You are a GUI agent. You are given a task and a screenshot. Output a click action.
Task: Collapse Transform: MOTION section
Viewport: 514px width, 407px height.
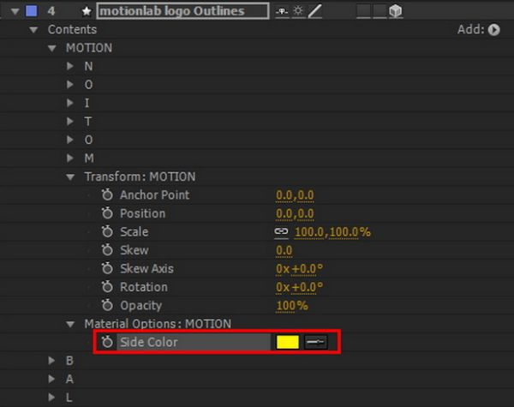pos(70,177)
